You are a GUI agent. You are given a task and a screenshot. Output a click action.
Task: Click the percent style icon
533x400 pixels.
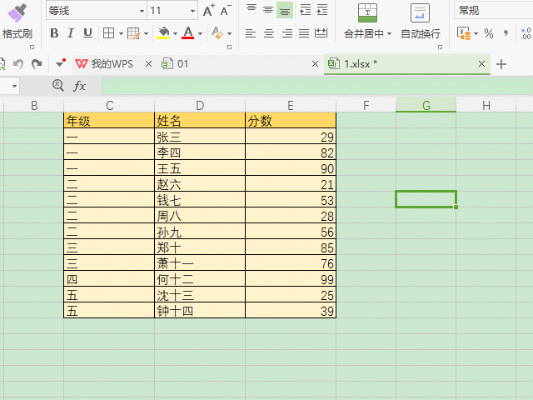tap(489, 33)
